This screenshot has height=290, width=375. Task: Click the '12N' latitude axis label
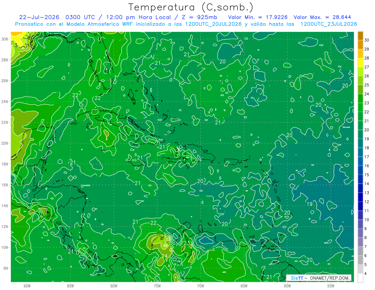(x=5, y=226)
